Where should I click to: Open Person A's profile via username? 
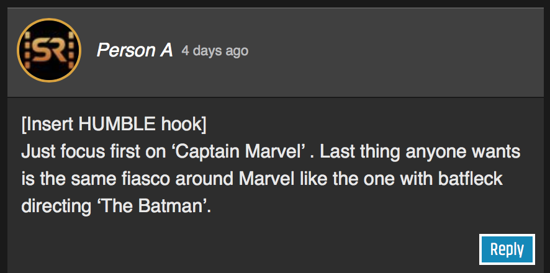pyautogui.click(x=134, y=51)
